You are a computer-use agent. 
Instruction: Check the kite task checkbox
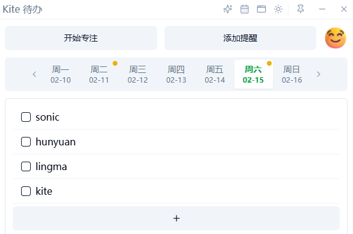tap(26, 191)
